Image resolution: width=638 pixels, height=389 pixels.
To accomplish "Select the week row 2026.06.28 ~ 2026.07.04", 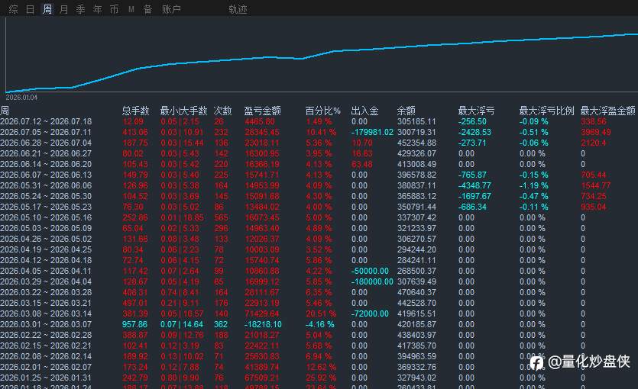I will coord(319,143).
